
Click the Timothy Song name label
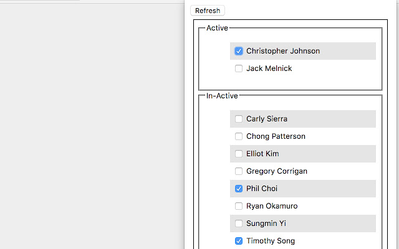point(271,241)
